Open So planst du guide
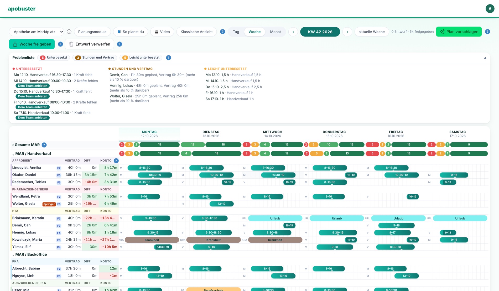 [131, 32]
